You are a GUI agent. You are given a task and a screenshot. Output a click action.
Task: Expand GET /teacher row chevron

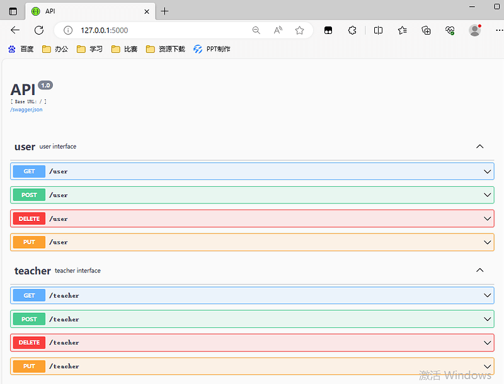tap(487, 295)
